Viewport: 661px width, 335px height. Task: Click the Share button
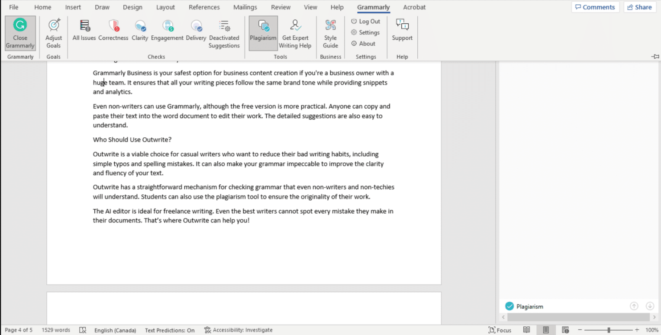pyautogui.click(x=640, y=7)
